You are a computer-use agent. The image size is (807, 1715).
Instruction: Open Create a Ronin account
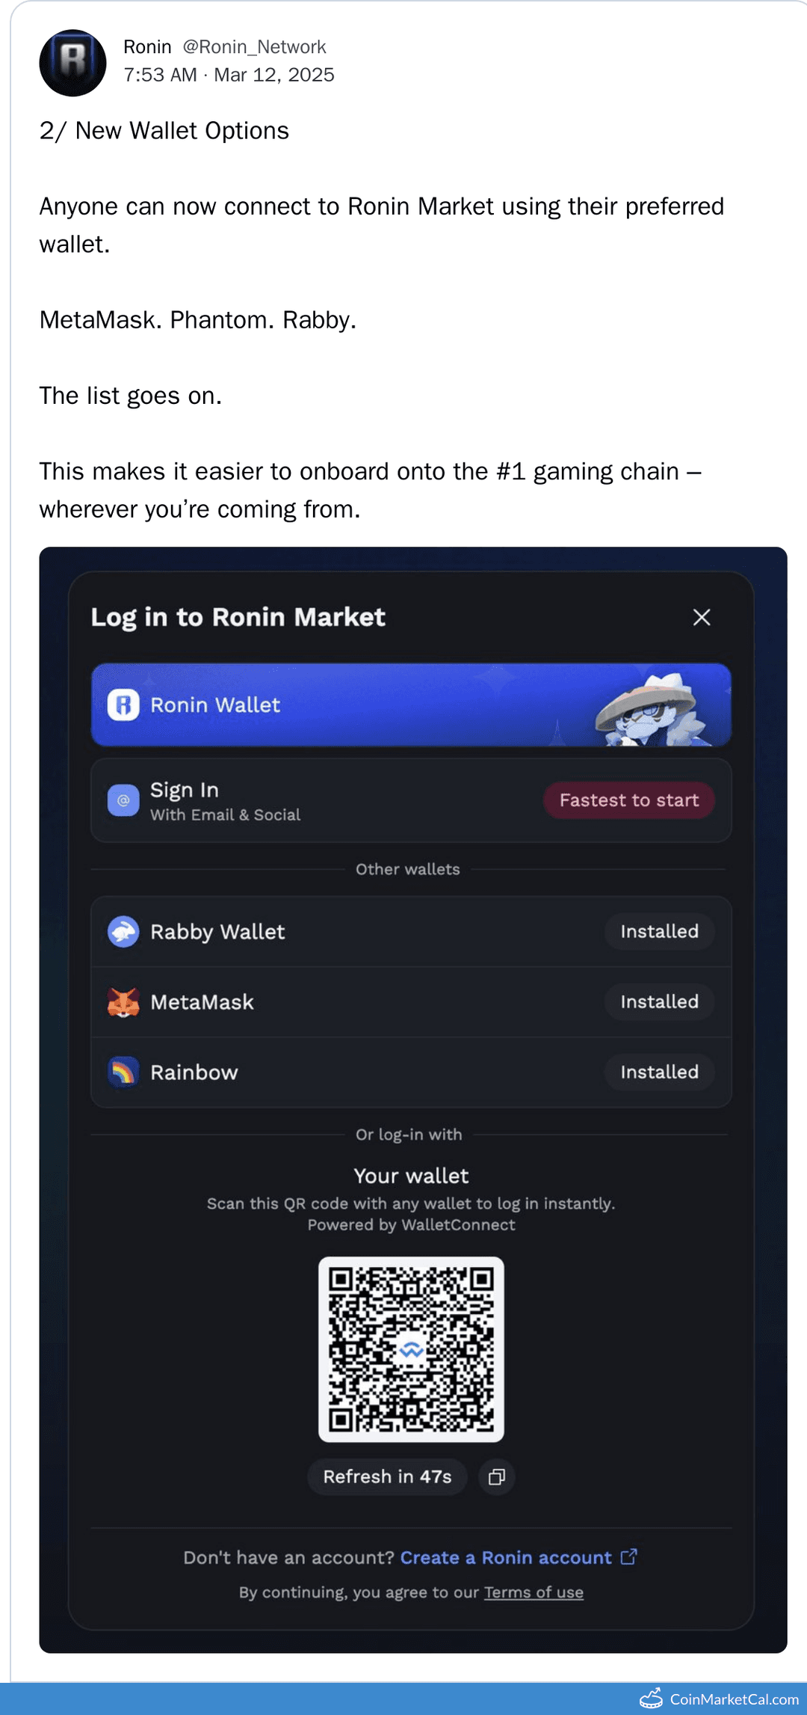(x=504, y=1557)
